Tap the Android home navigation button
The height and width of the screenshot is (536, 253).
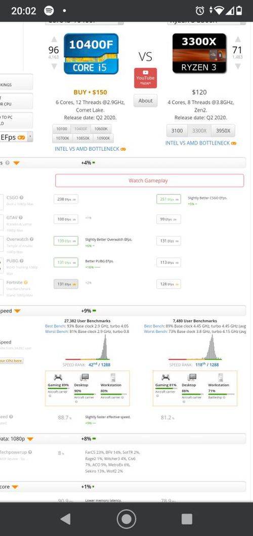click(x=126, y=519)
